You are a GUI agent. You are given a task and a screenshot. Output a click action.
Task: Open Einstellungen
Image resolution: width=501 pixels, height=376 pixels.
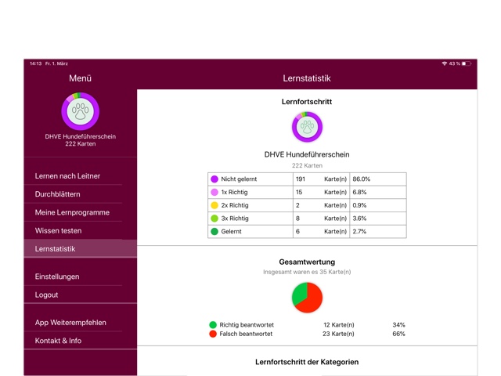point(57,277)
